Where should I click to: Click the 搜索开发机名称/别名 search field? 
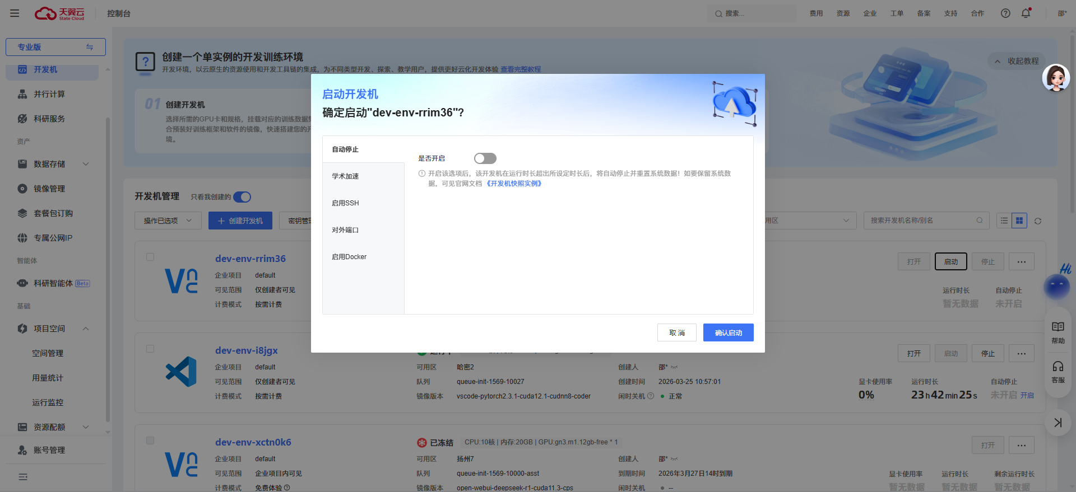926,221
